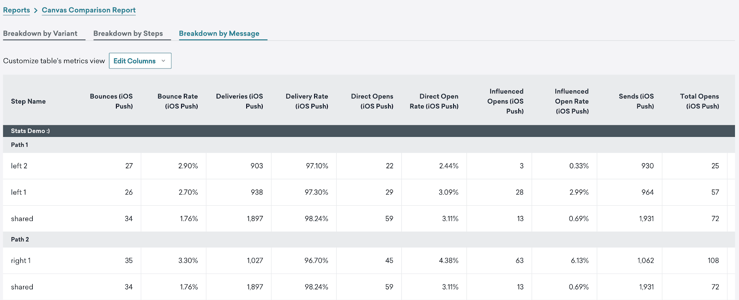Select the Path 2 group row

(x=369, y=239)
